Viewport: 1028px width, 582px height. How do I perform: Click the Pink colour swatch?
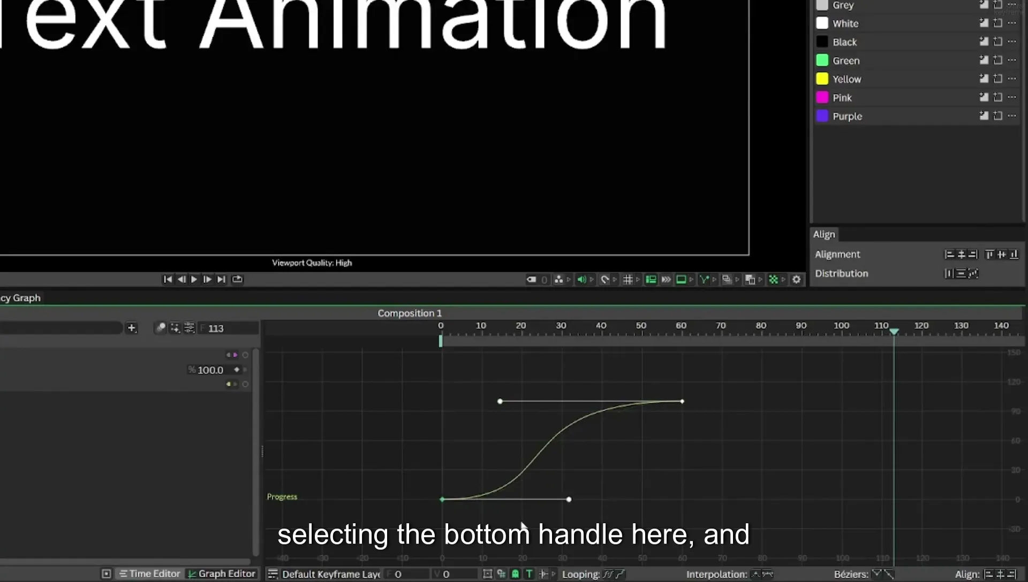[x=822, y=97]
